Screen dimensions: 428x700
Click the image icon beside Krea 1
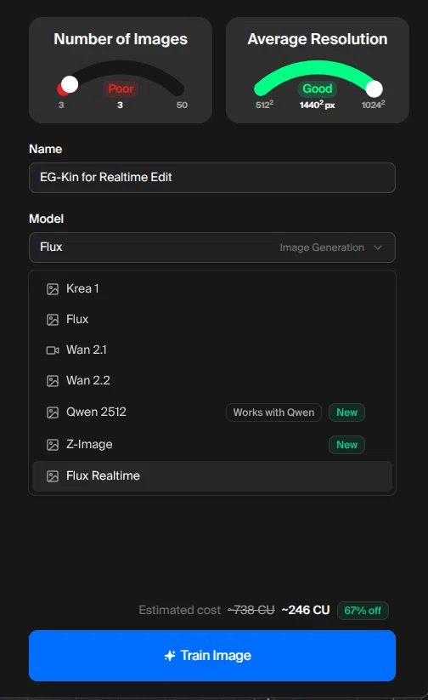[53, 289]
